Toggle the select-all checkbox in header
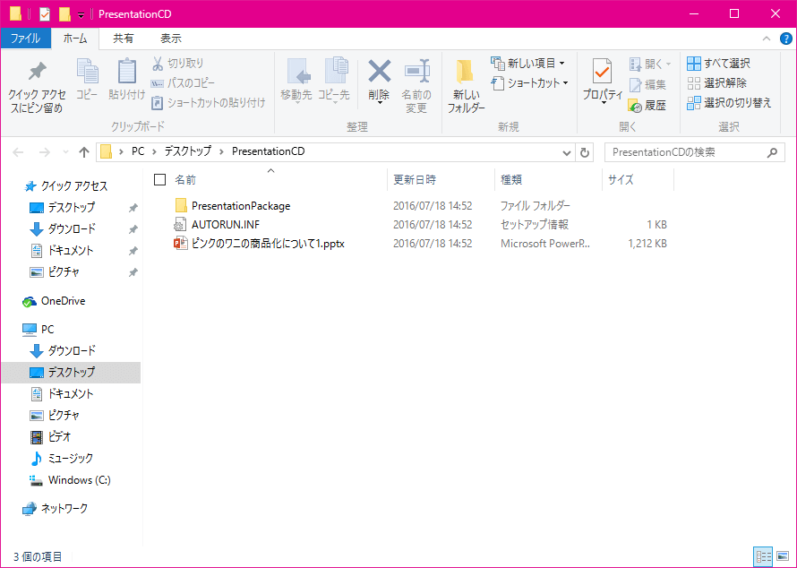 point(159,179)
